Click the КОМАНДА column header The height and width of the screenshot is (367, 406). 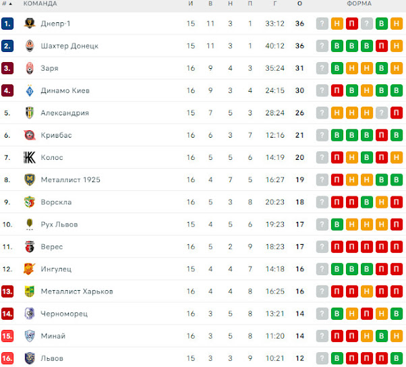[x=40, y=3]
